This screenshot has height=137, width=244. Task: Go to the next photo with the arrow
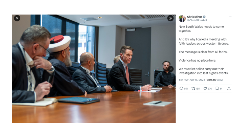170,69
